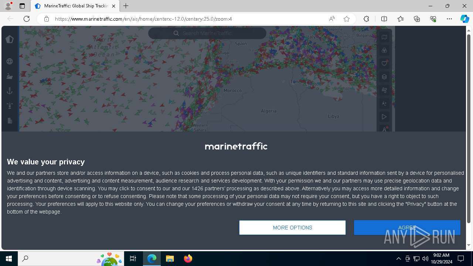Image resolution: width=473 pixels, height=266 pixels.
Task: Open Browser essentials heart icon
Action: click(x=433, y=19)
